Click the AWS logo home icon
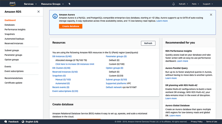This screenshot has height=124, width=222. point(12,4)
